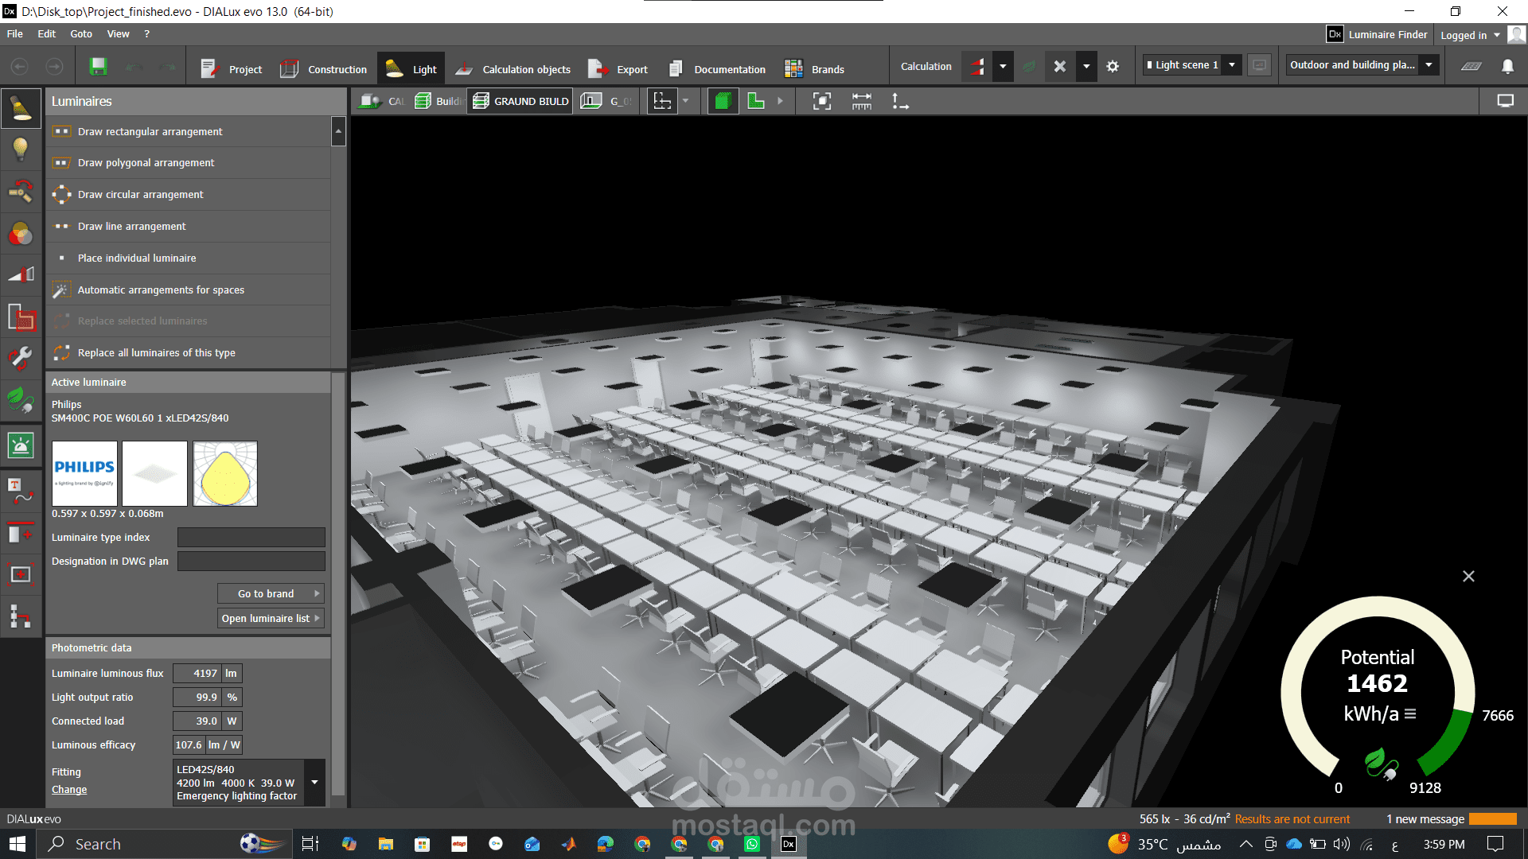The width and height of the screenshot is (1528, 859).
Task: Click the orange new message indicator bar
Action: [x=1492, y=819]
